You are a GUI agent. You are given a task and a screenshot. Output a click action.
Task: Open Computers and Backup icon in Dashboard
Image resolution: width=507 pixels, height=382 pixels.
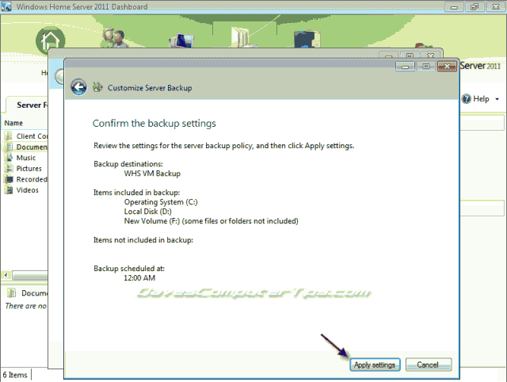coord(181,40)
